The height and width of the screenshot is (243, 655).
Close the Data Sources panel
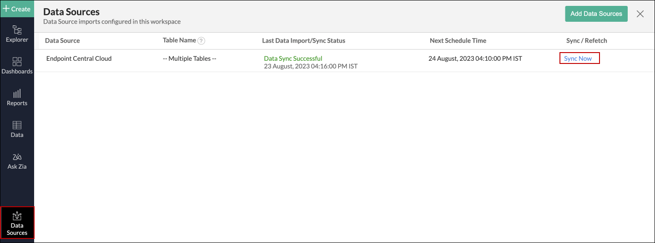tap(640, 14)
